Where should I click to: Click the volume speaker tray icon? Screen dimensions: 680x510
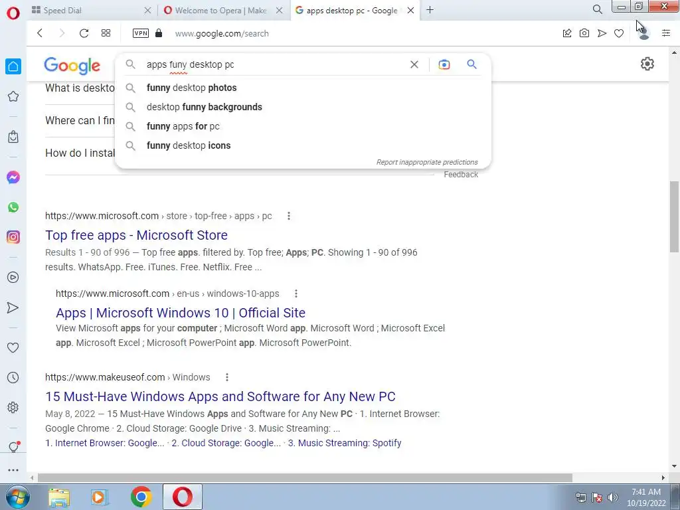point(613,497)
